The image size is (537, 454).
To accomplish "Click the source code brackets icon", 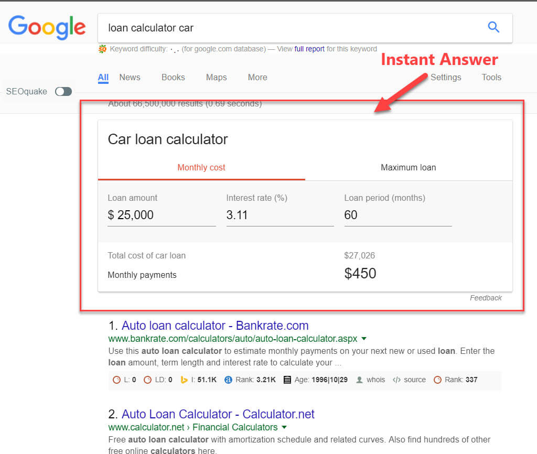I will tap(396, 380).
